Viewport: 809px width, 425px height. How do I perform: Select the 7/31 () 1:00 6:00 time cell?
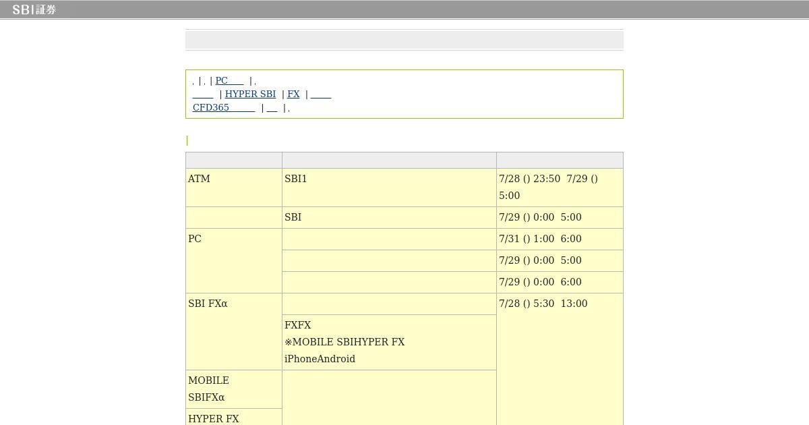(x=560, y=239)
